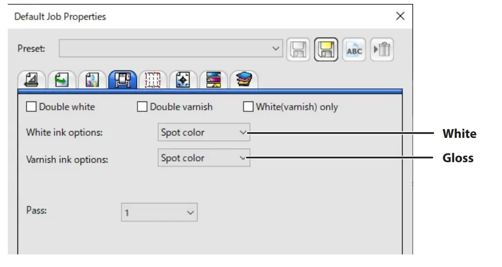Open the registration crosshair marks tab
Screen dimensions: 502x267
183,80
